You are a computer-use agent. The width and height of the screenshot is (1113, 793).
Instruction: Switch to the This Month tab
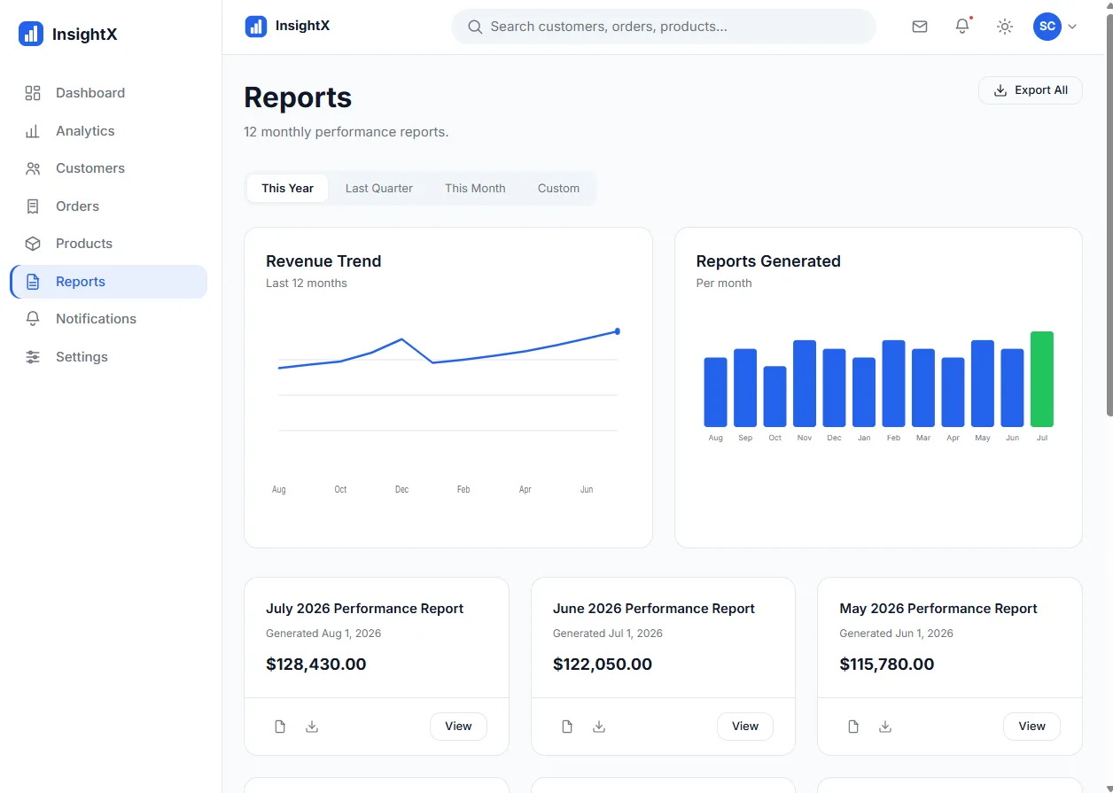475,188
